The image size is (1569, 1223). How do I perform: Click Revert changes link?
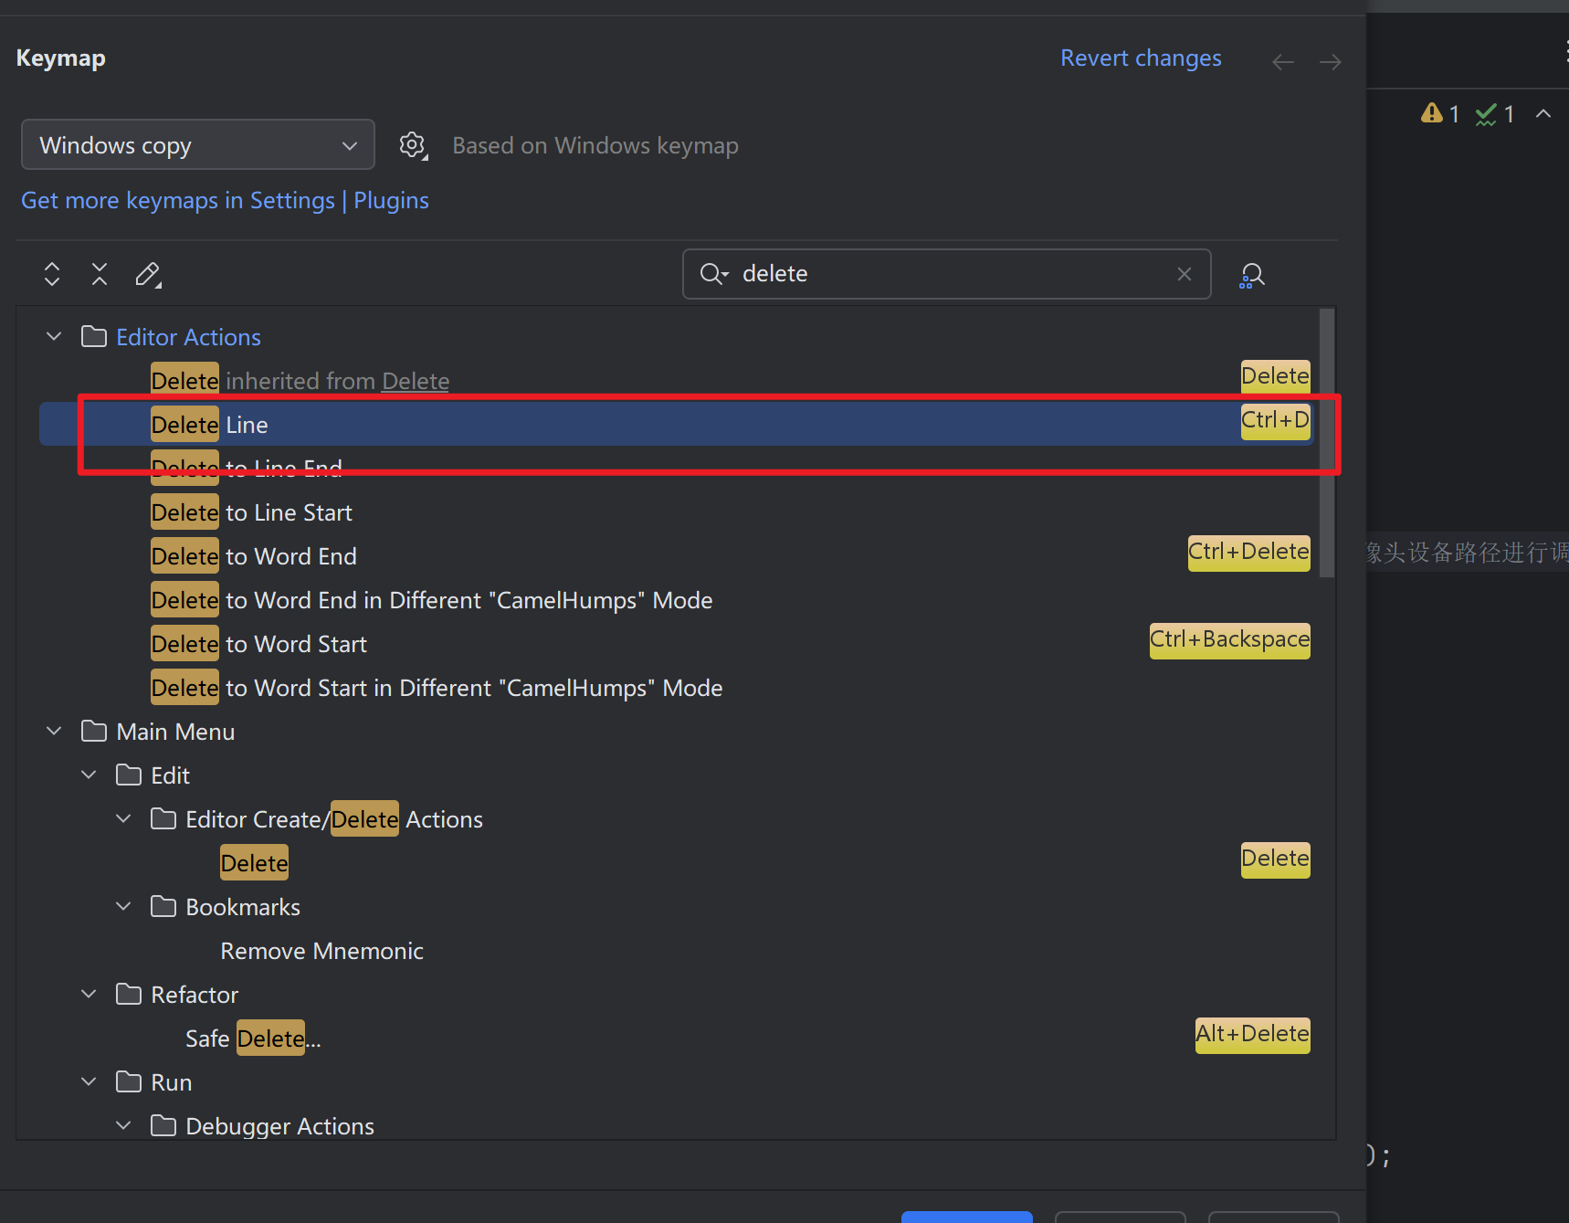tap(1141, 58)
